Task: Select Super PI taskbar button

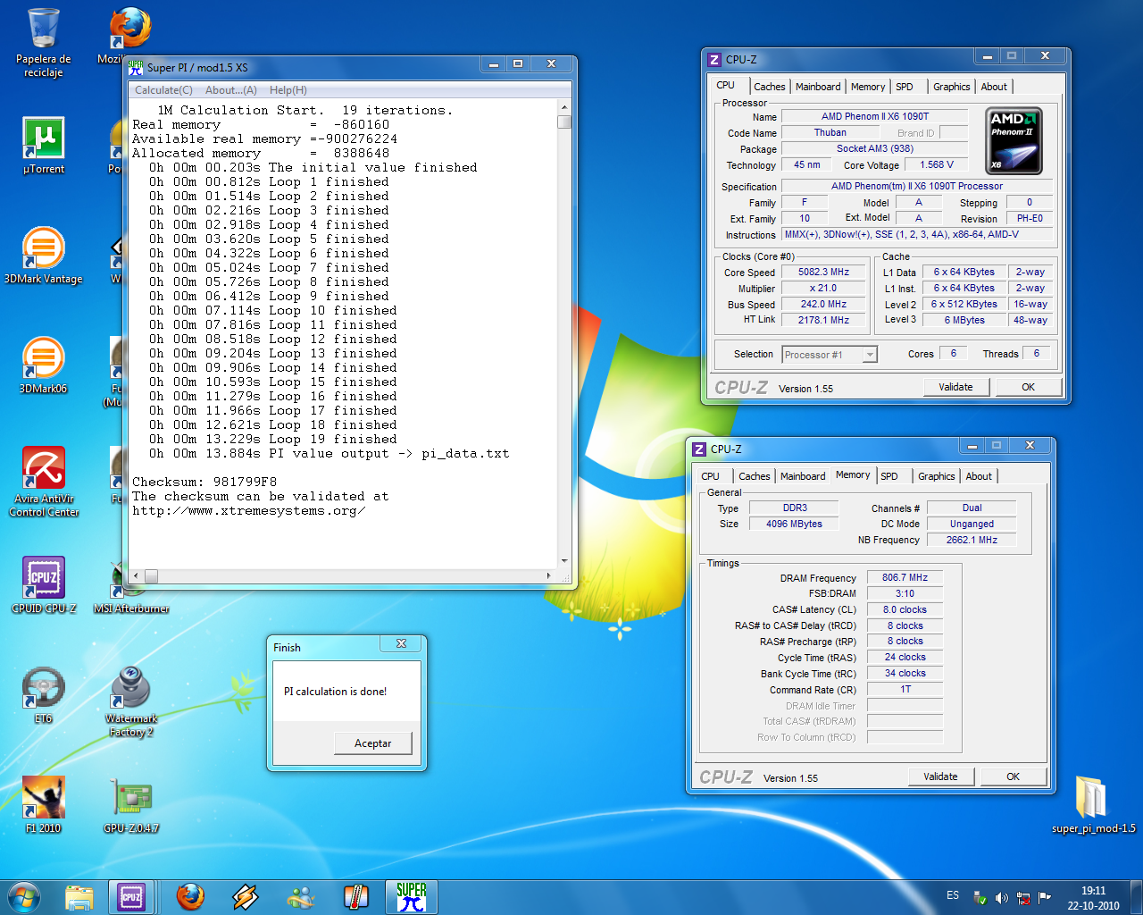Action: pyautogui.click(x=412, y=896)
